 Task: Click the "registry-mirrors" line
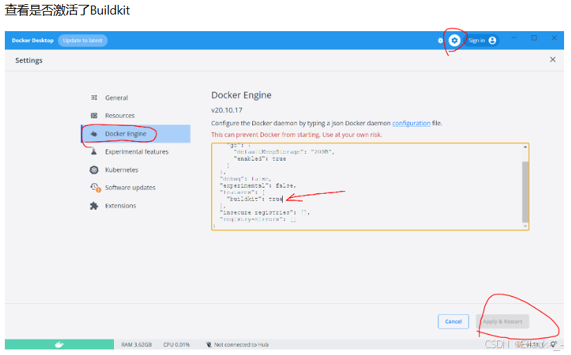258,219
